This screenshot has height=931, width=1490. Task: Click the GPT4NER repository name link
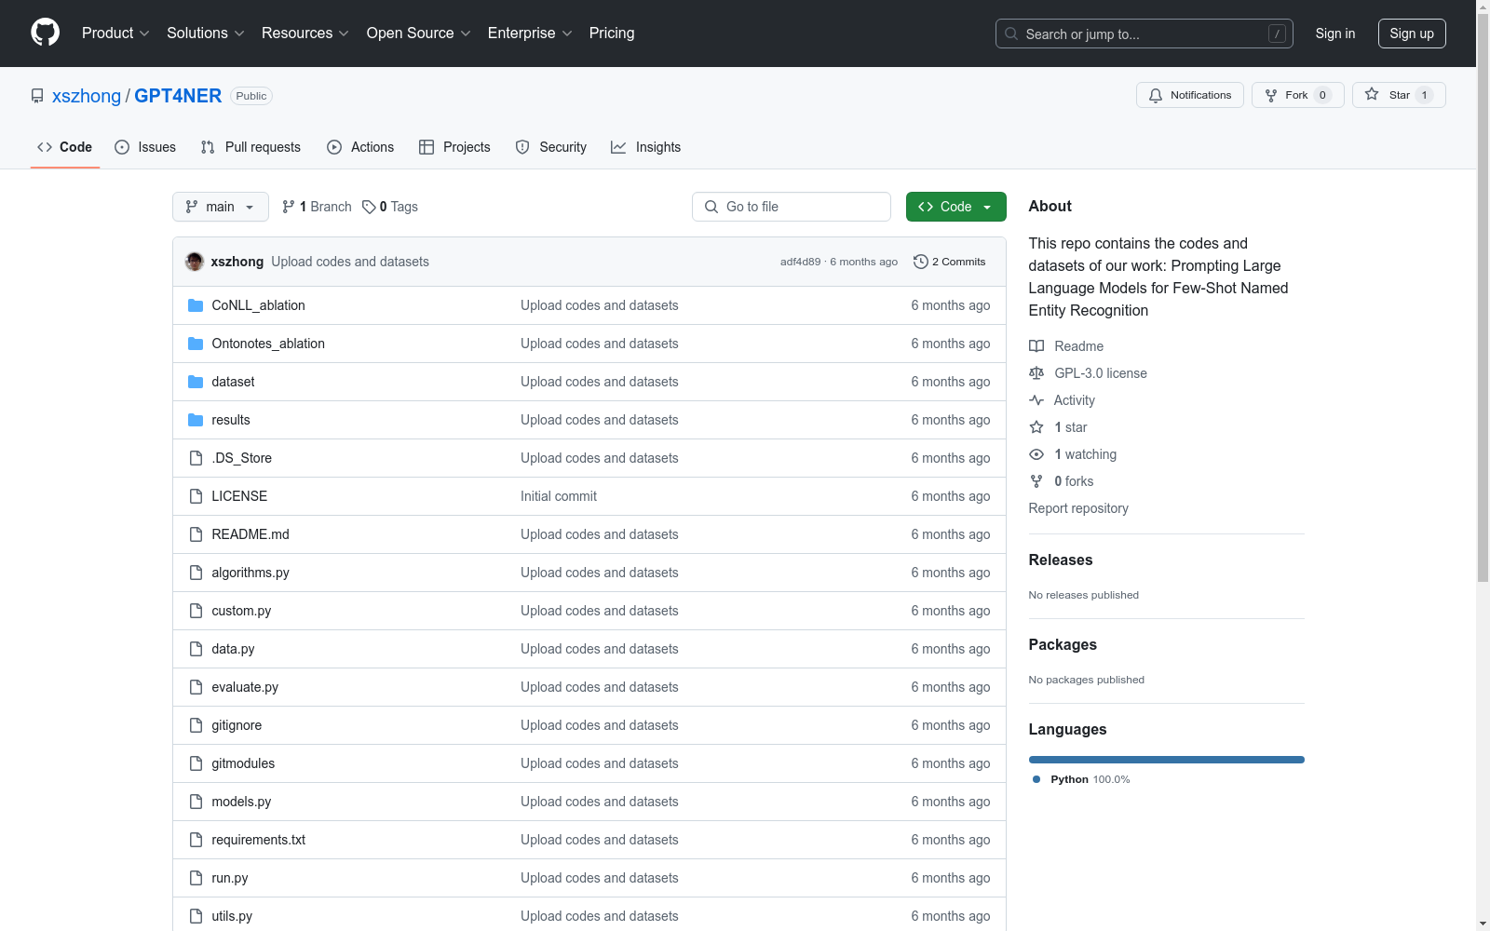(178, 96)
